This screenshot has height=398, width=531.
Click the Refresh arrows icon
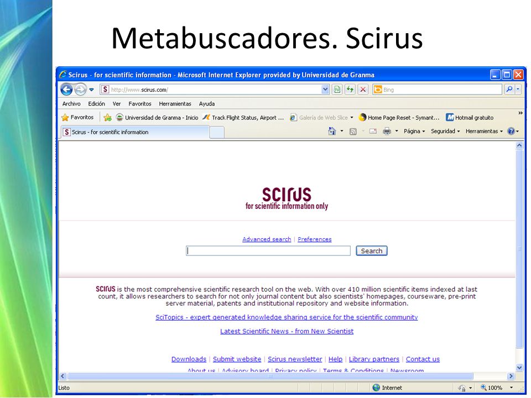pyautogui.click(x=350, y=90)
